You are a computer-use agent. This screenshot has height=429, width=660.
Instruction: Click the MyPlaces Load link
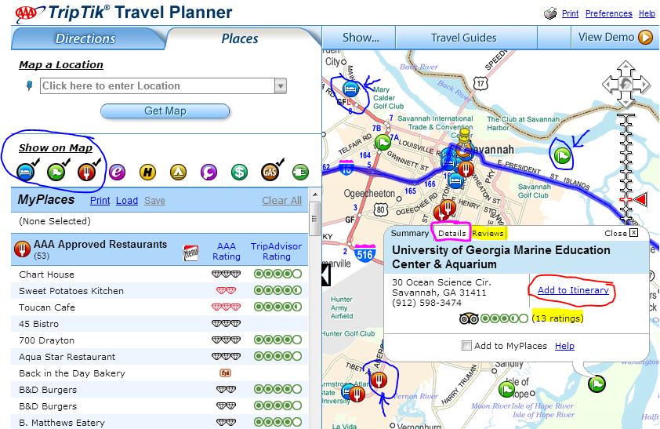coord(127,201)
